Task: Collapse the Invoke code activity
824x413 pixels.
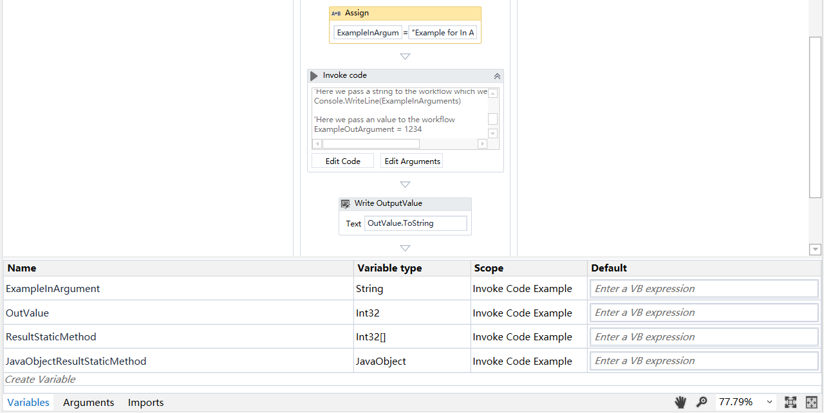Action: pyautogui.click(x=496, y=76)
